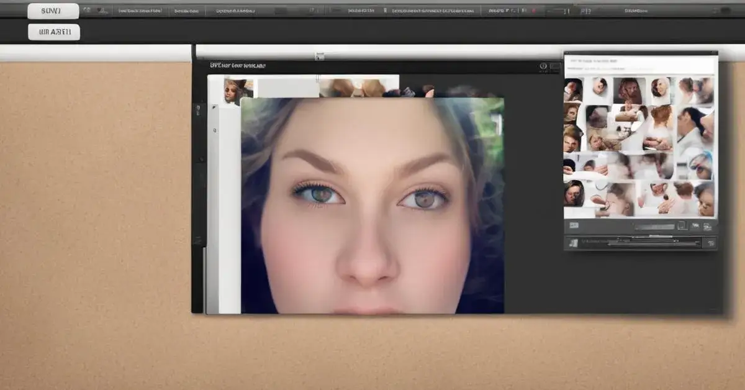The width and height of the screenshot is (745, 390).
Task: Click the top-left button in the toolbar
Action: tap(53, 11)
